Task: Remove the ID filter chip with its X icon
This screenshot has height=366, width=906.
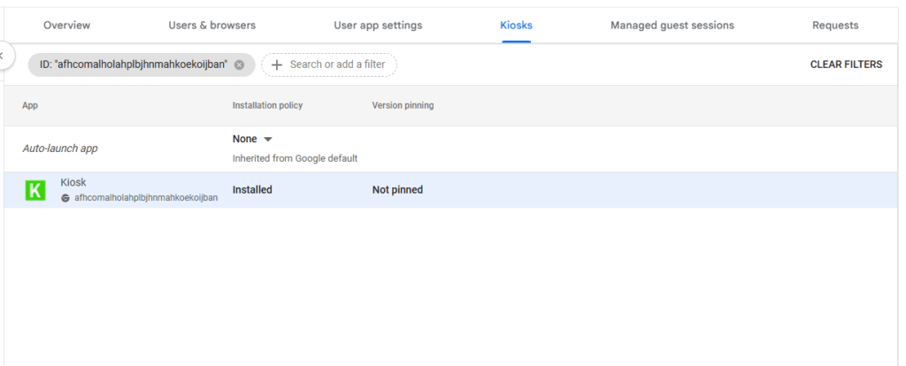Action: click(239, 65)
